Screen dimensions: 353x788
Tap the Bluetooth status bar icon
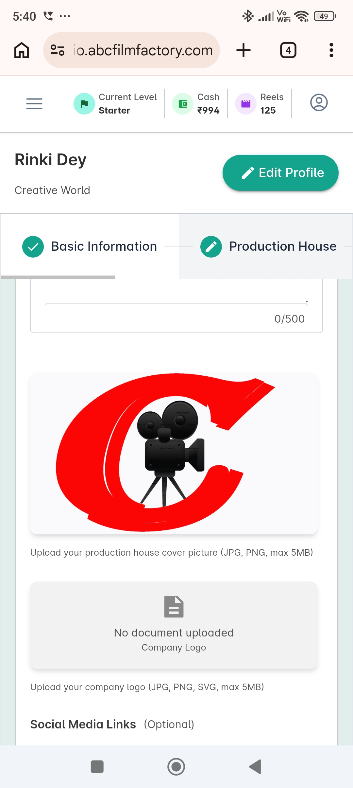tap(248, 16)
